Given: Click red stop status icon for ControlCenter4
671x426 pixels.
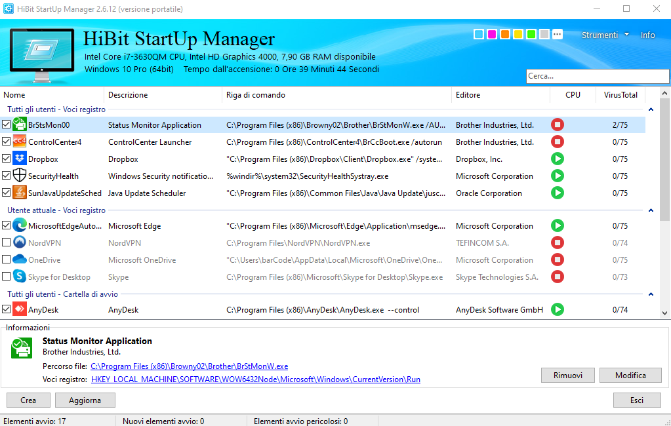Looking at the screenshot, I should (557, 142).
